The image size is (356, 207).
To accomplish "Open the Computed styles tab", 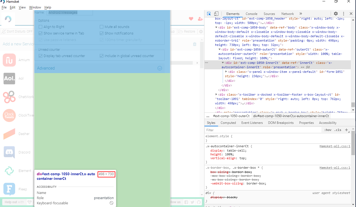I will pyautogui.click(x=228, y=123).
